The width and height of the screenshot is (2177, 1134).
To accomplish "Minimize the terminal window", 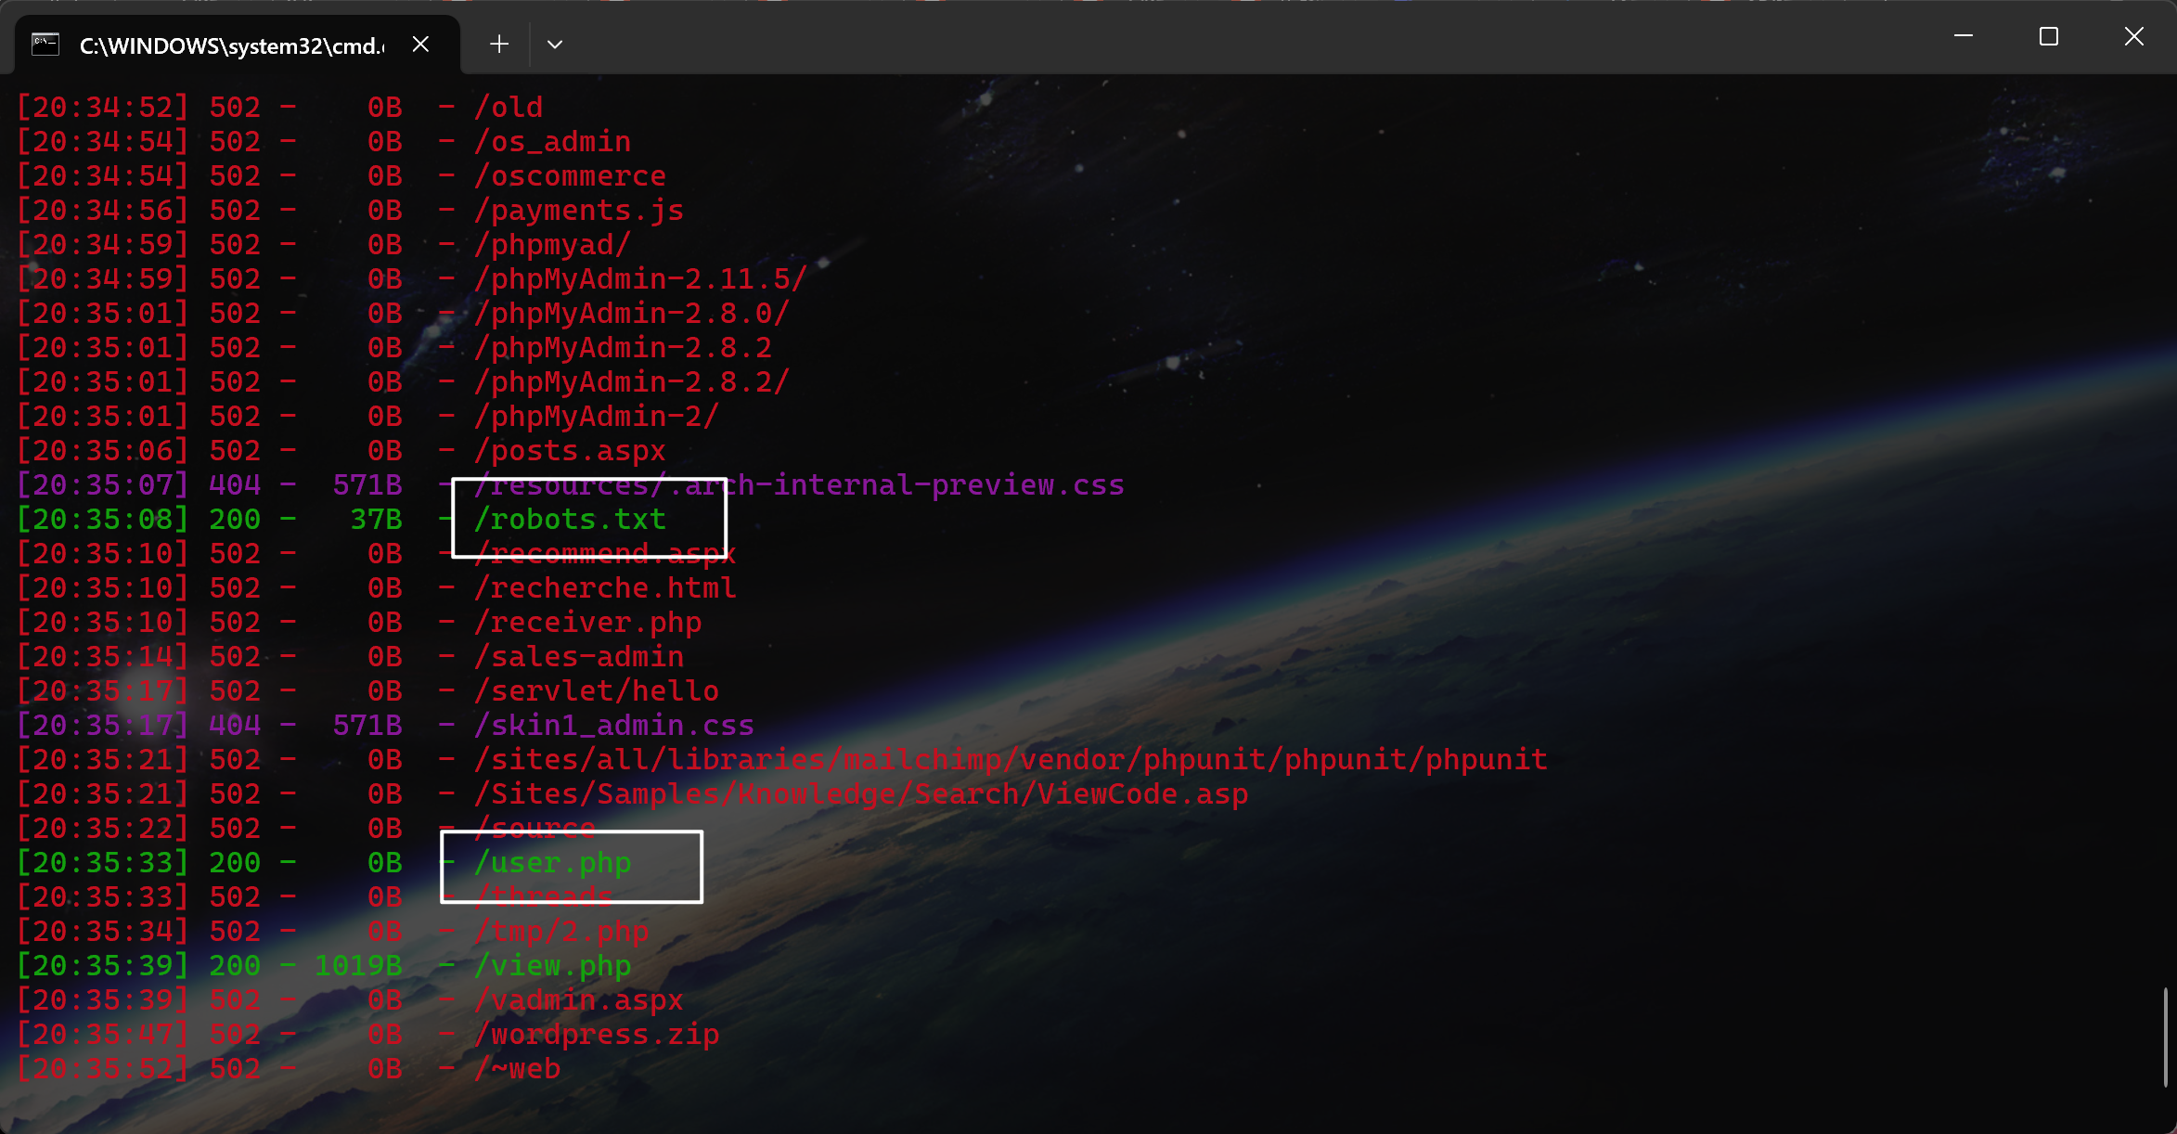I will [x=1964, y=37].
